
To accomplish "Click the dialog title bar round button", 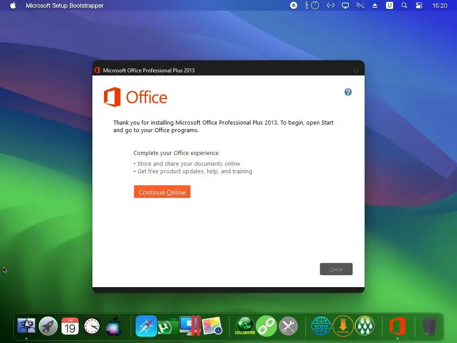I will click(356, 70).
